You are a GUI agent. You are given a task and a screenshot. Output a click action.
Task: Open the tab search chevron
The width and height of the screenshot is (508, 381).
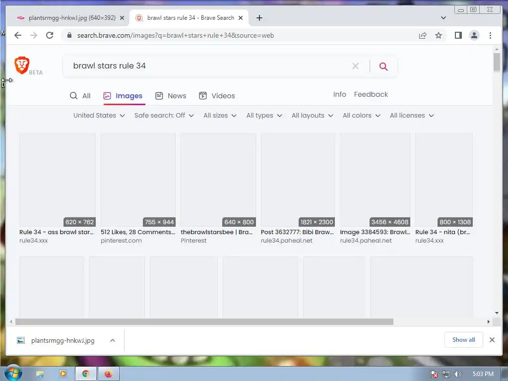click(444, 18)
